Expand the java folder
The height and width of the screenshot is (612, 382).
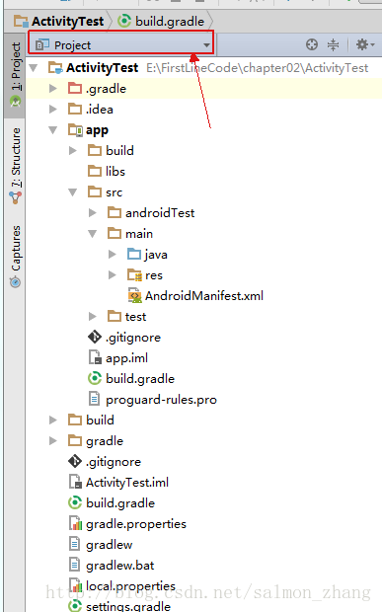click(x=112, y=255)
